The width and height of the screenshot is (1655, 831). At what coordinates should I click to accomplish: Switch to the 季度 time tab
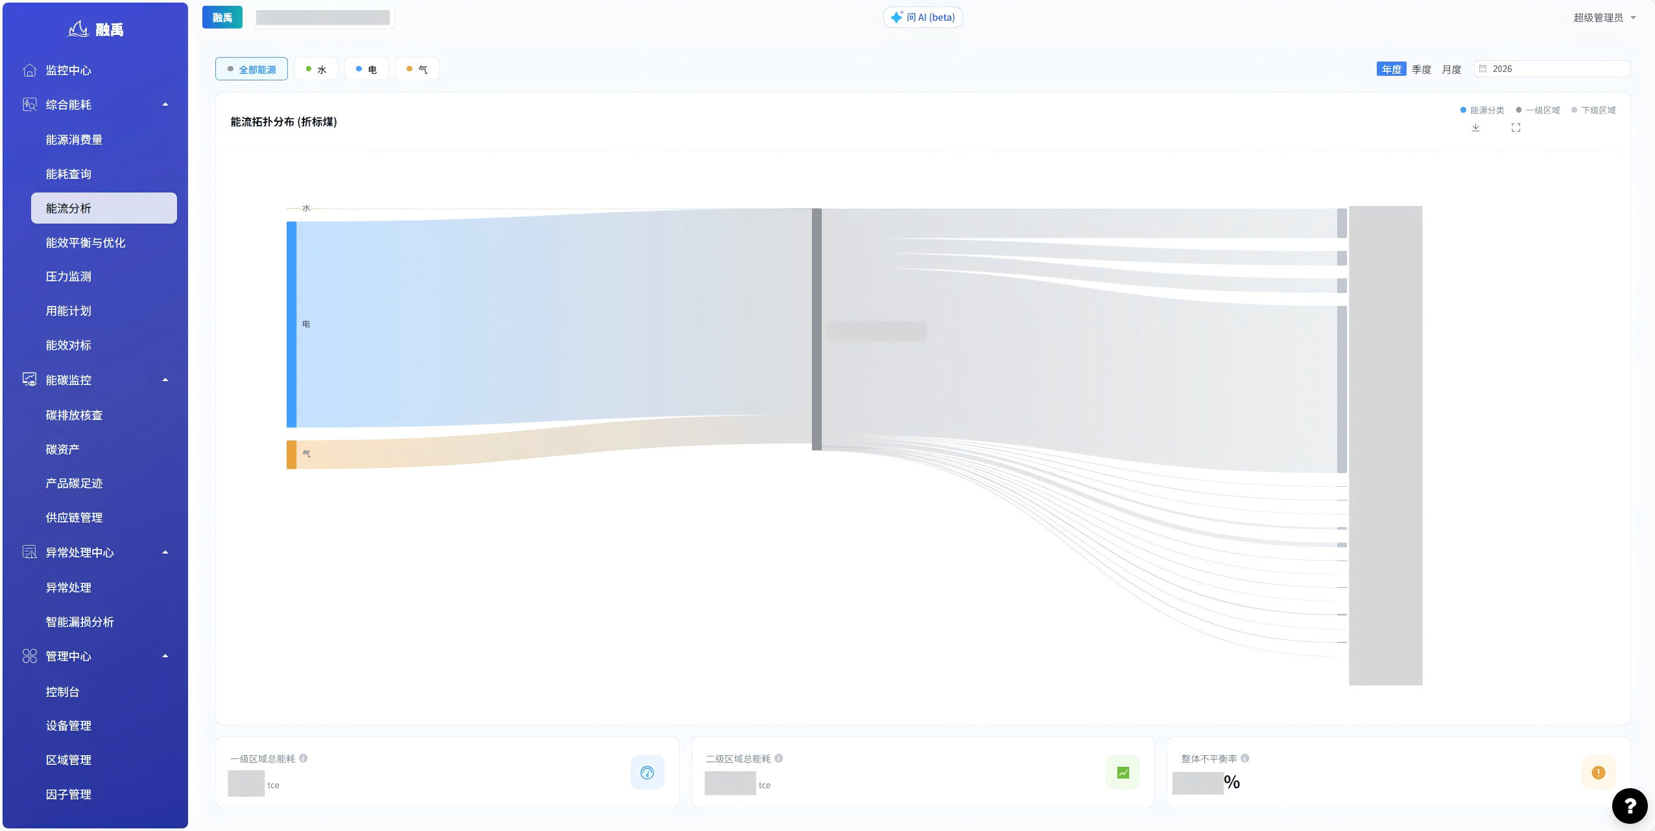pos(1422,69)
